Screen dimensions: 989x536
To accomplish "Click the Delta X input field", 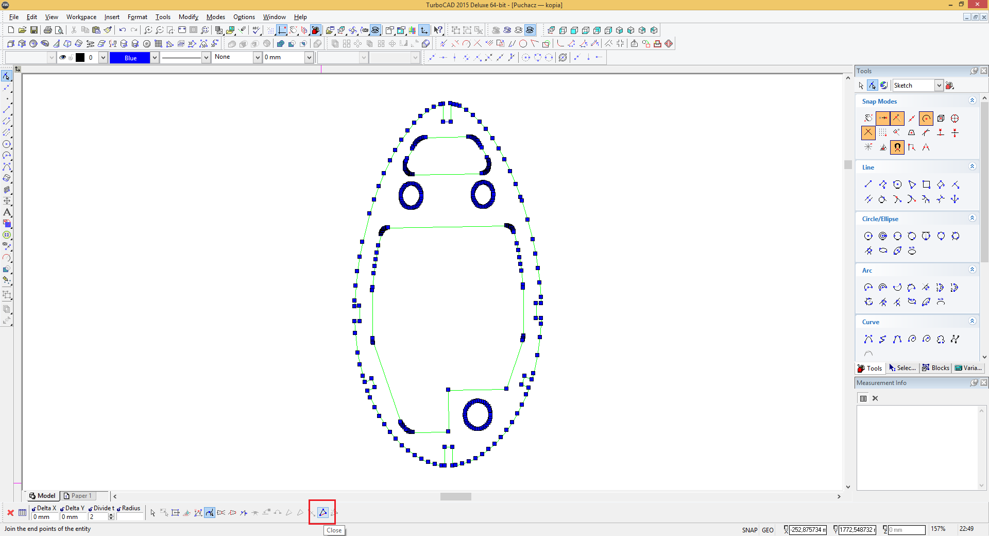I will tap(44, 517).
